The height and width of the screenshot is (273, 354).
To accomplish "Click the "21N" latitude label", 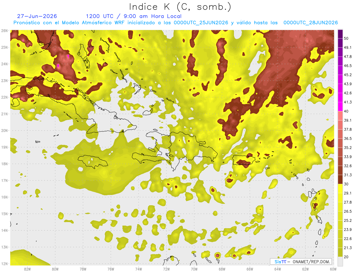I will click(x=4, y=114).
